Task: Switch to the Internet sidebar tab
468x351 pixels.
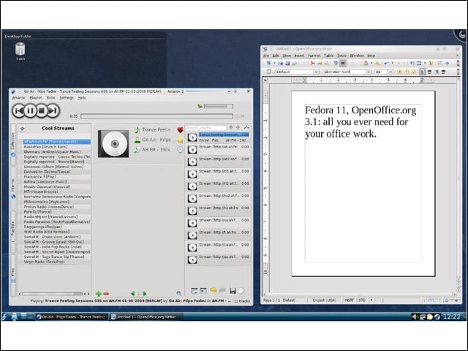Action: pyautogui.click(x=13, y=188)
